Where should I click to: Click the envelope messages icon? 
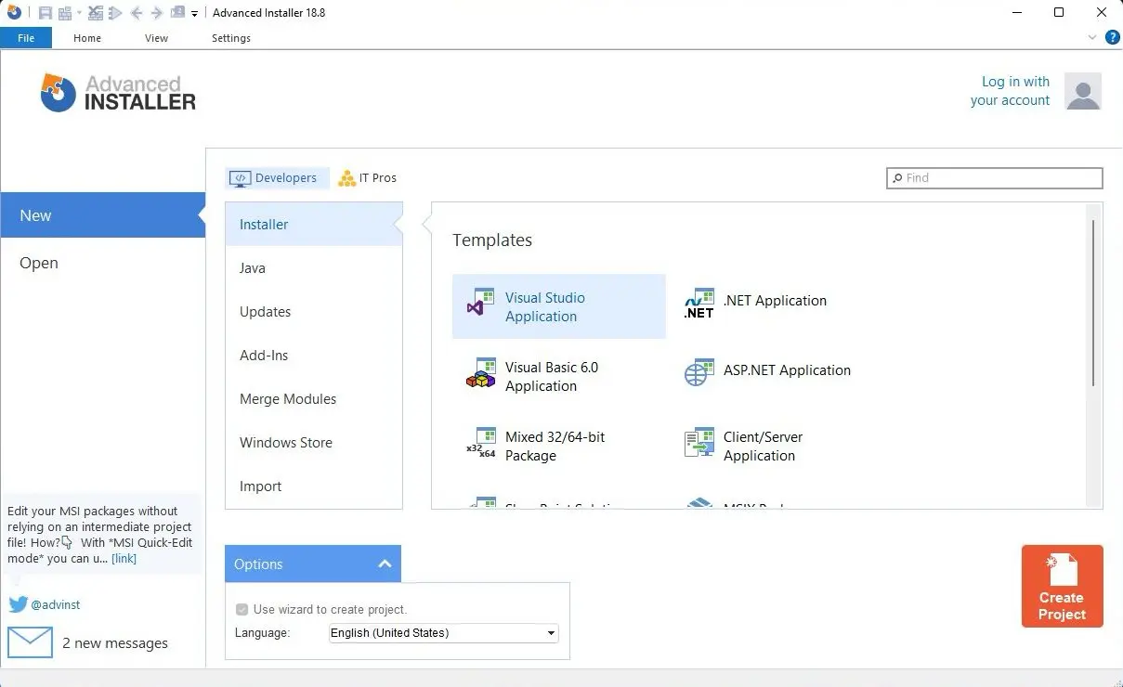click(x=30, y=642)
